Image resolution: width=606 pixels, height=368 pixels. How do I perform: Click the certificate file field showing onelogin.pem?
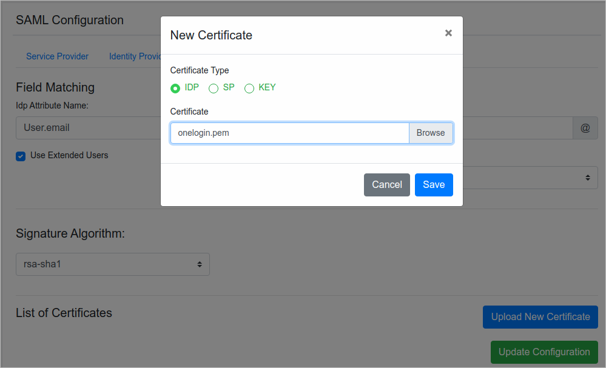[289, 133]
